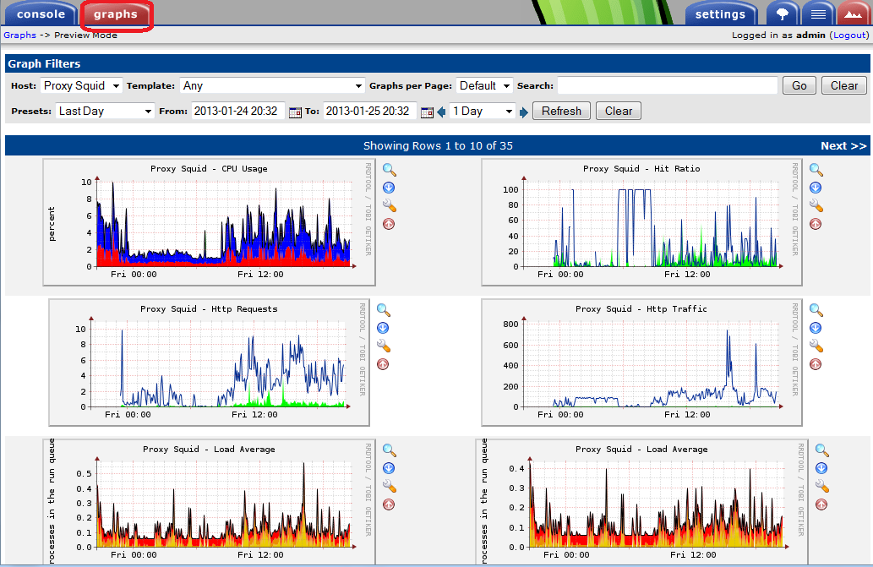Open the From date calendar picker

coord(295,112)
